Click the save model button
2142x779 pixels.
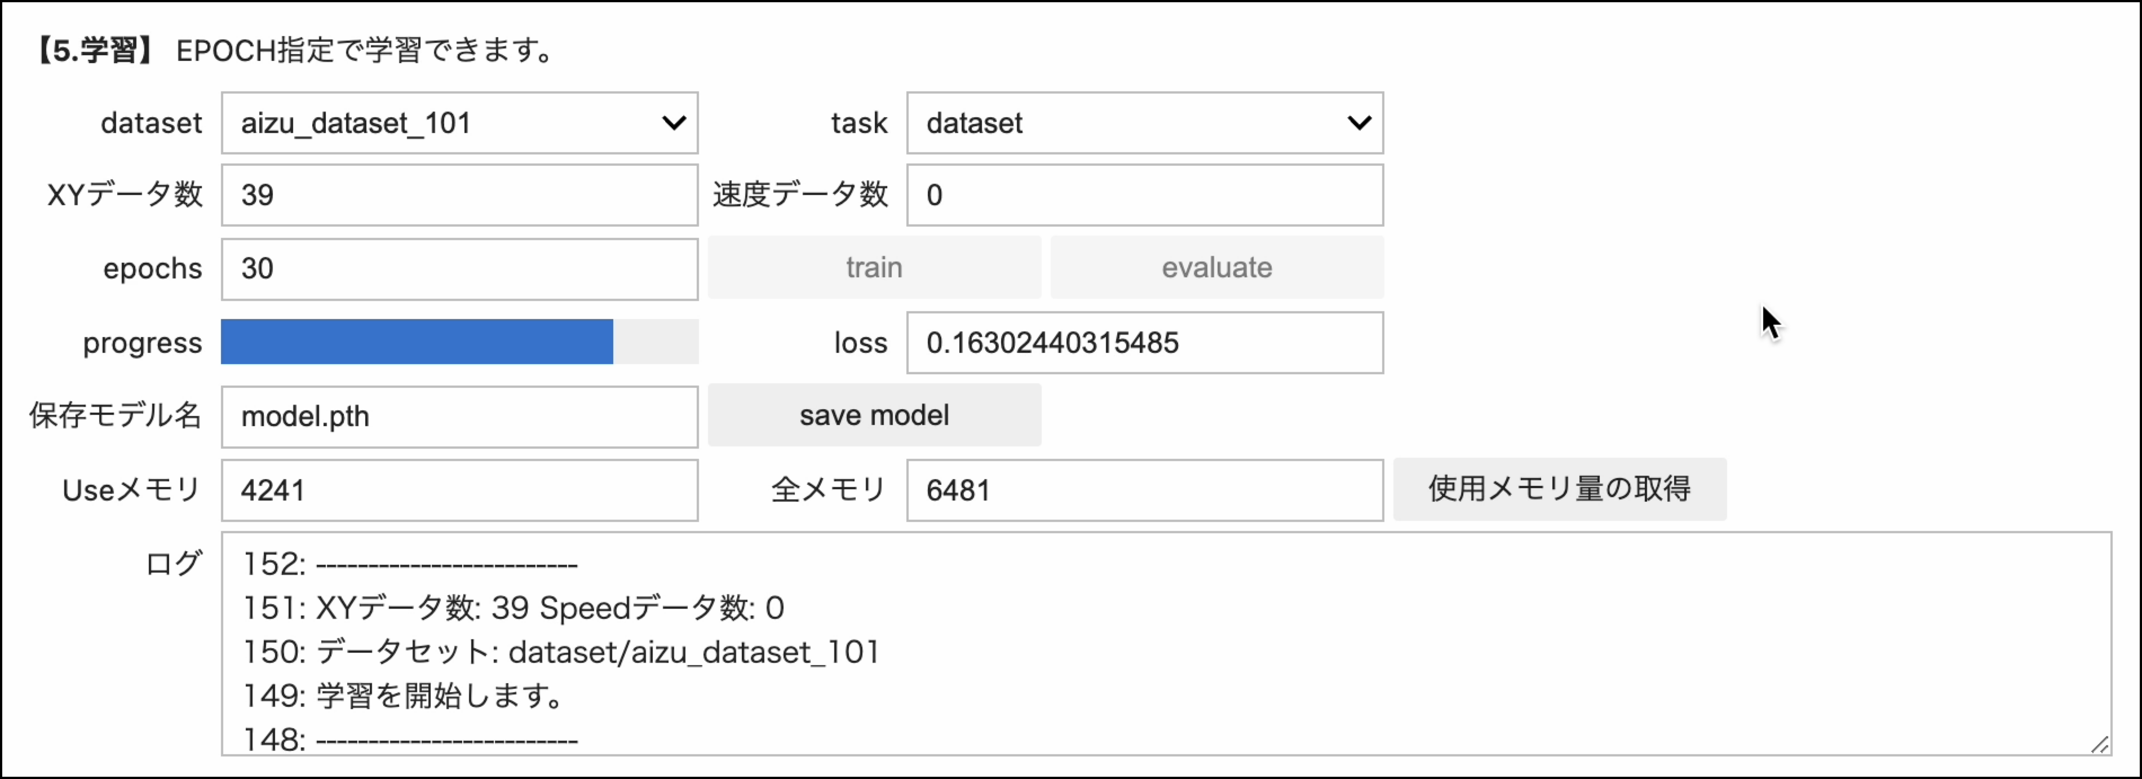coord(874,415)
